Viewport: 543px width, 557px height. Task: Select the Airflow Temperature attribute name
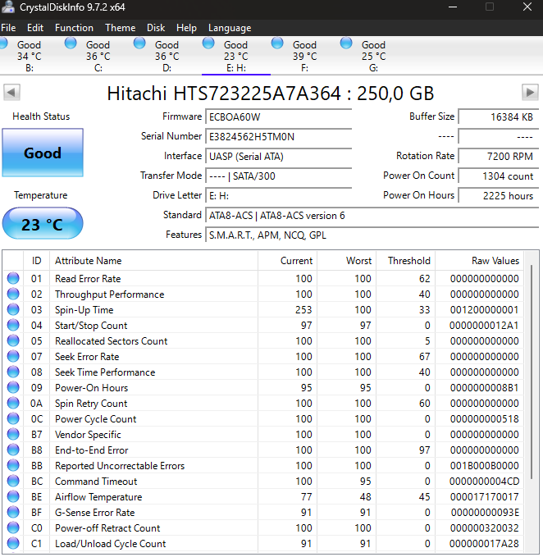(98, 497)
